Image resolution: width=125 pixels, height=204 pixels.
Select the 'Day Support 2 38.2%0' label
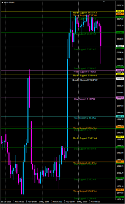pos(85,180)
